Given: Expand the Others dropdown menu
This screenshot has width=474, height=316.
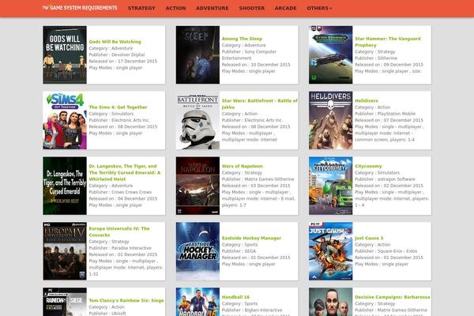Looking at the screenshot, I should [x=319, y=8].
